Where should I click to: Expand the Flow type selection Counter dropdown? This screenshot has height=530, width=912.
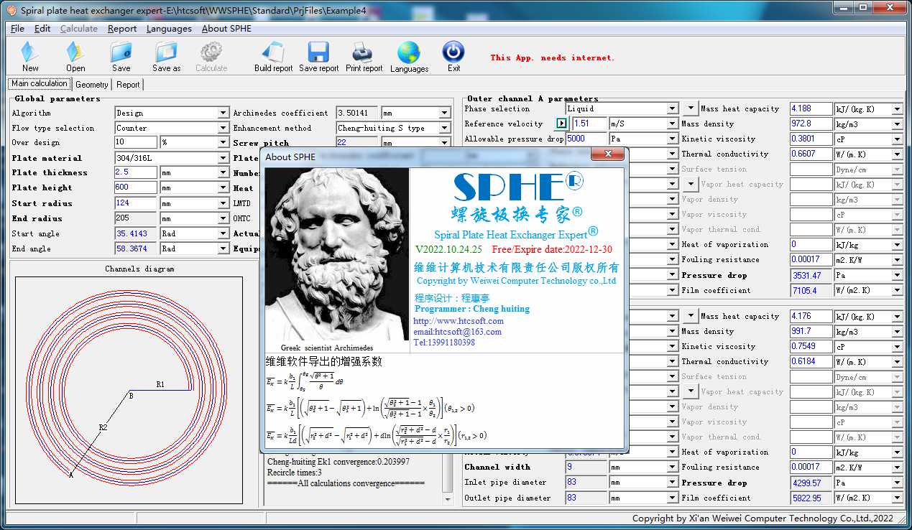pos(223,128)
